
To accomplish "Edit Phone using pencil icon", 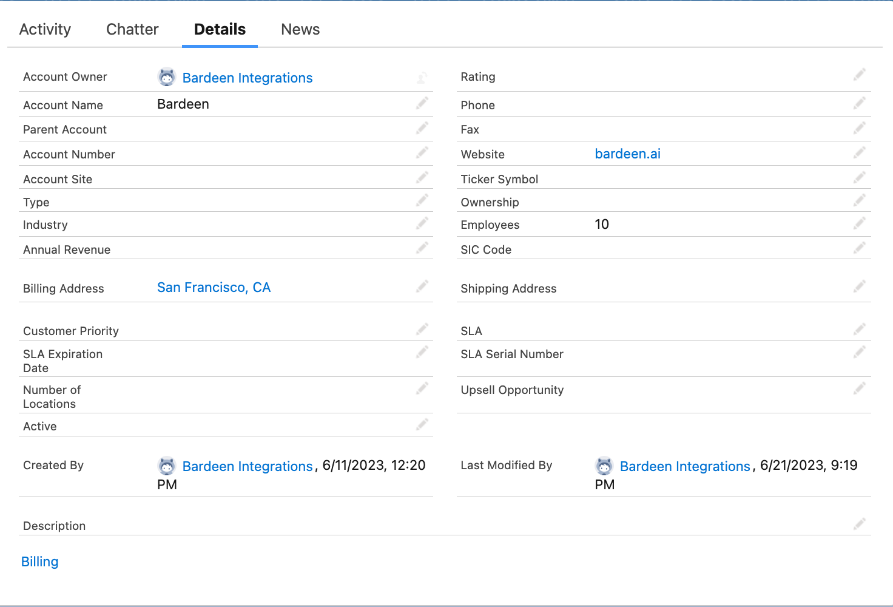I will pyautogui.click(x=860, y=103).
